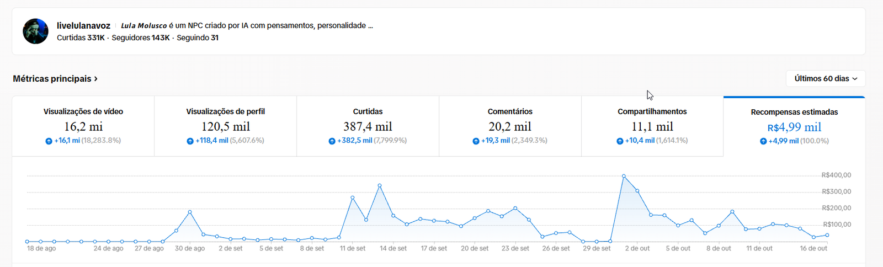The width and height of the screenshot is (883, 267).
Task: Click the Curtidas 331K count
Action: 81,38
